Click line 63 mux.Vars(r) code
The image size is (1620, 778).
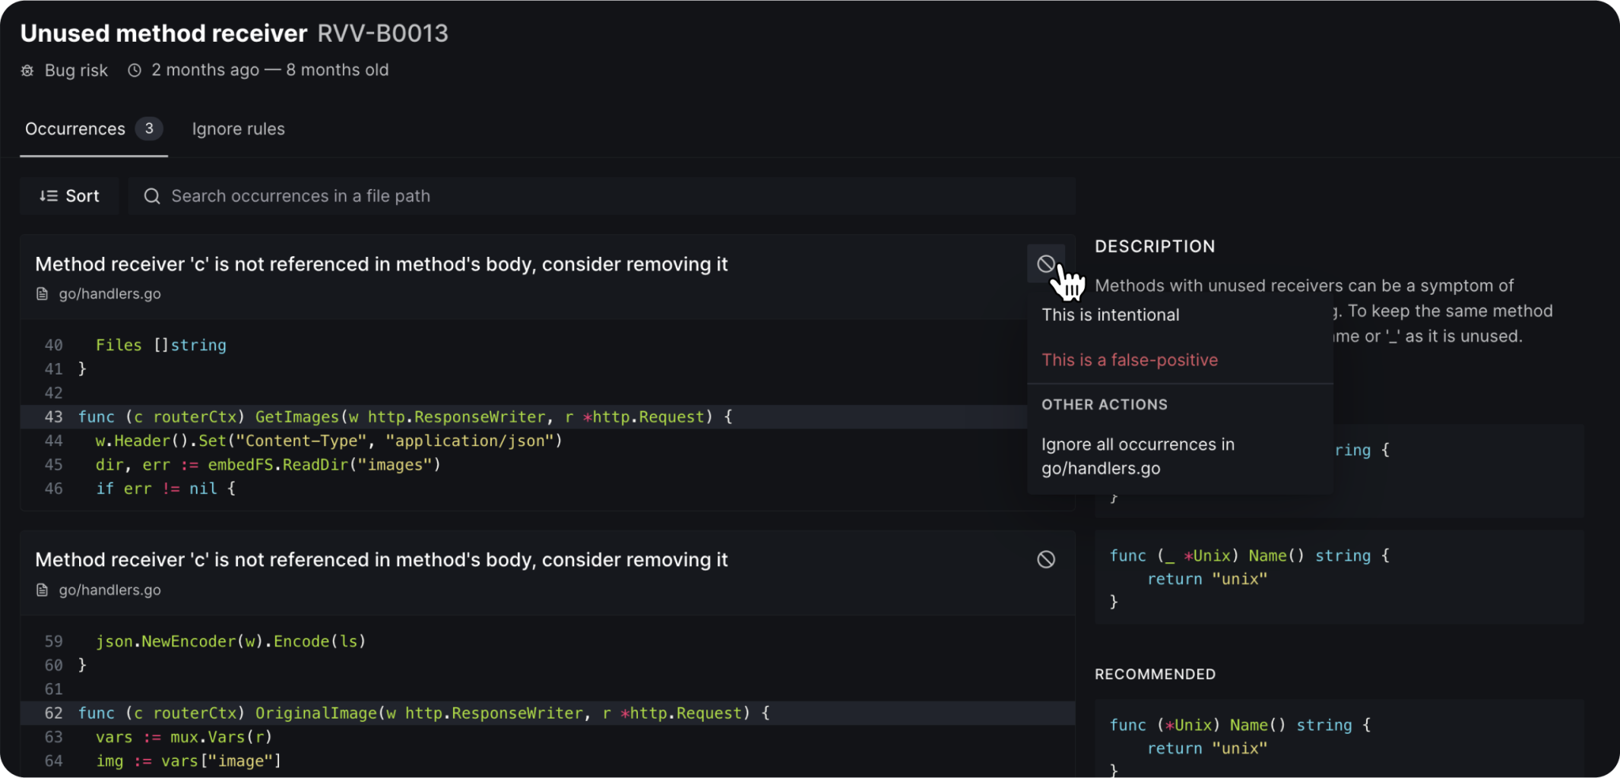coord(183,737)
